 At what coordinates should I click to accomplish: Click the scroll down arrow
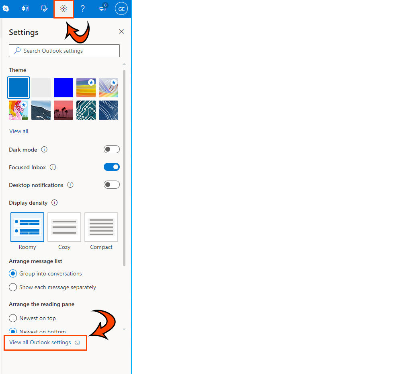click(x=124, y=329)
